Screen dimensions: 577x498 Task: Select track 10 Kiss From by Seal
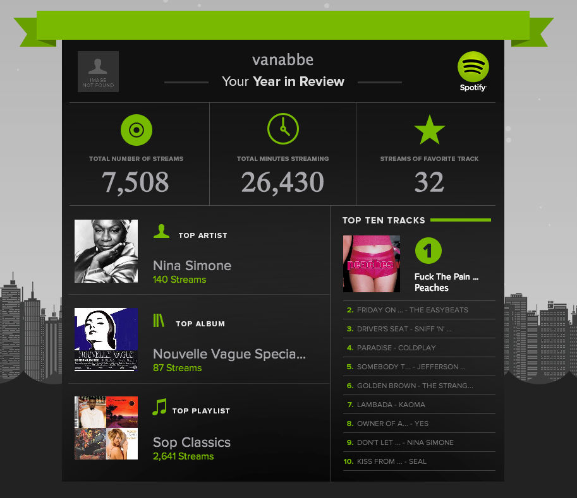(x=419, y=461)
